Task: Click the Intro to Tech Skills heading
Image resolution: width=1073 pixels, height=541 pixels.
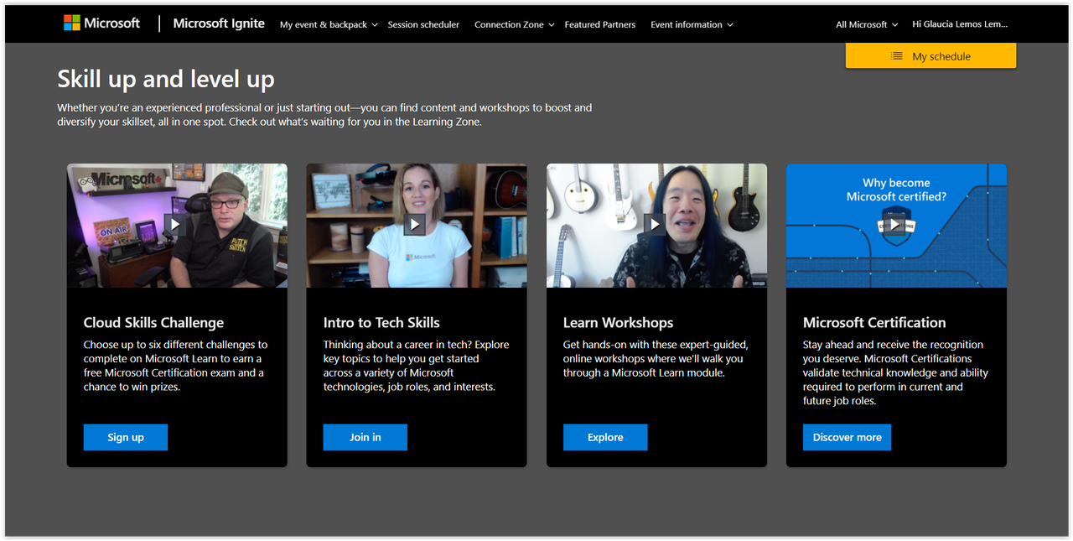Action: pos(381,322)
